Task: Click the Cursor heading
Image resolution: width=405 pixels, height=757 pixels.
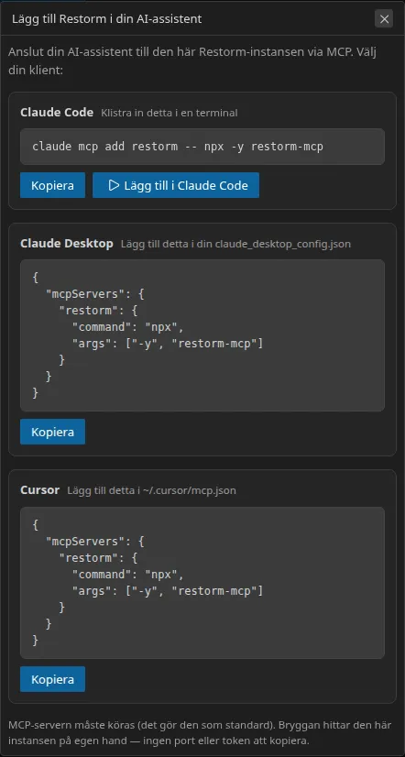Action: (x=39, y=490)
